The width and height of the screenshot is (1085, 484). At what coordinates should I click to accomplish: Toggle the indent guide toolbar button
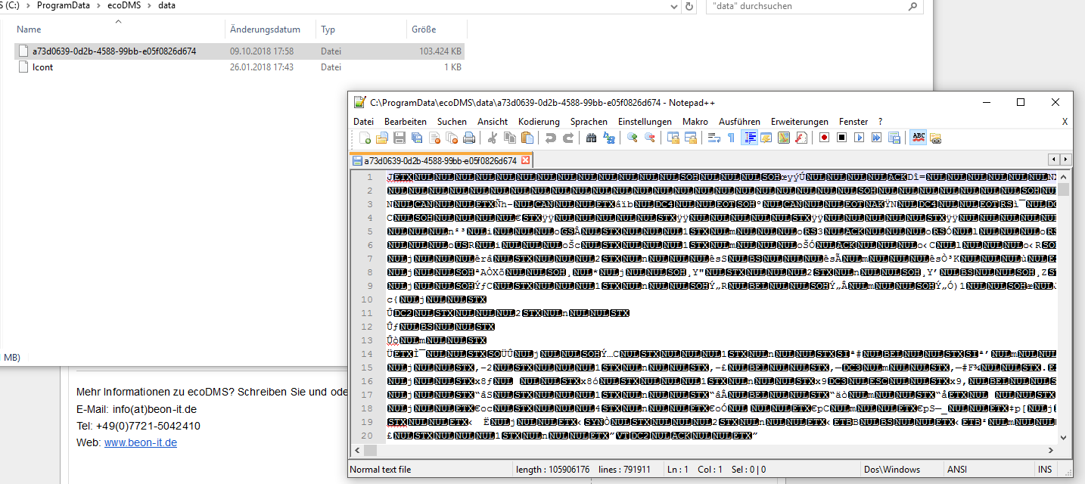tap(750, 138)
